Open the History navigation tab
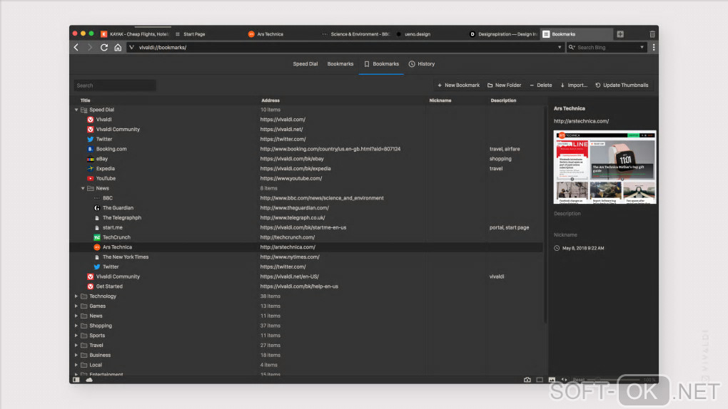 tap(422, 64)
